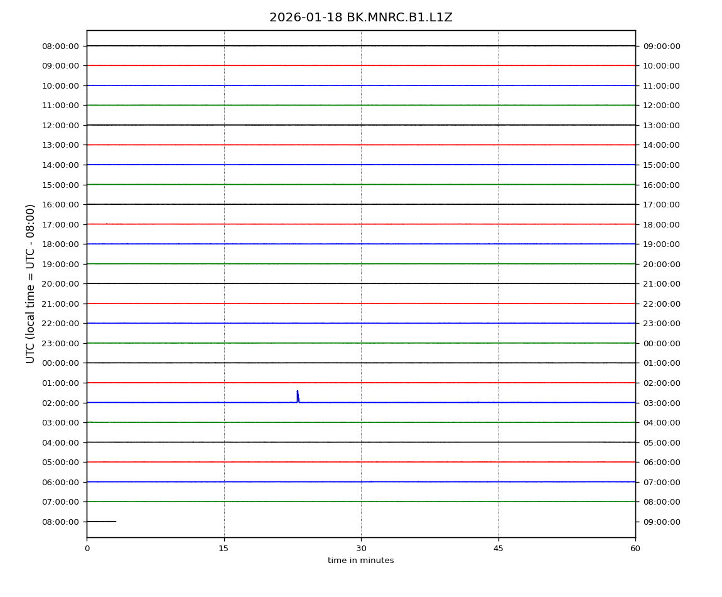722x597 pixels.
Task: Click the plot title BK.MNRC.B1.L1Z
Action: tap(360, 18)
